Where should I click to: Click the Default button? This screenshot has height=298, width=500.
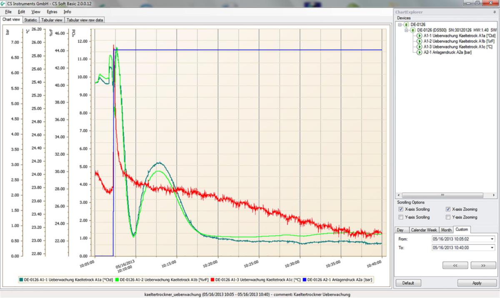[x=408, y=283]
